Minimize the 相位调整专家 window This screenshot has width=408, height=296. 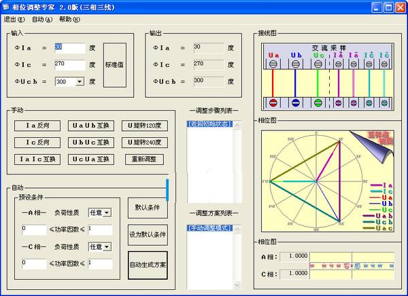377,7
